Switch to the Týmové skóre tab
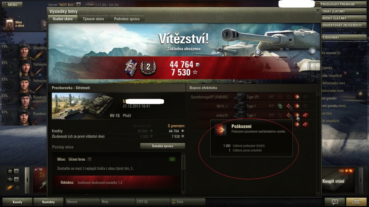 pyautogui.click(x=93, y=19)
